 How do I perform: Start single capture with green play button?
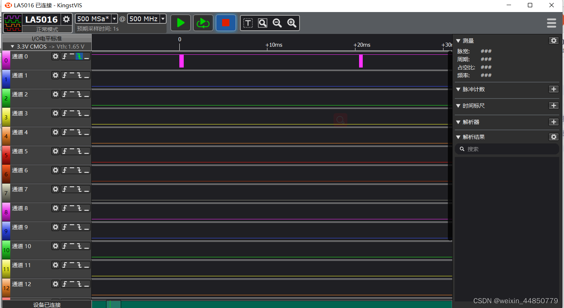click(180, 23)
